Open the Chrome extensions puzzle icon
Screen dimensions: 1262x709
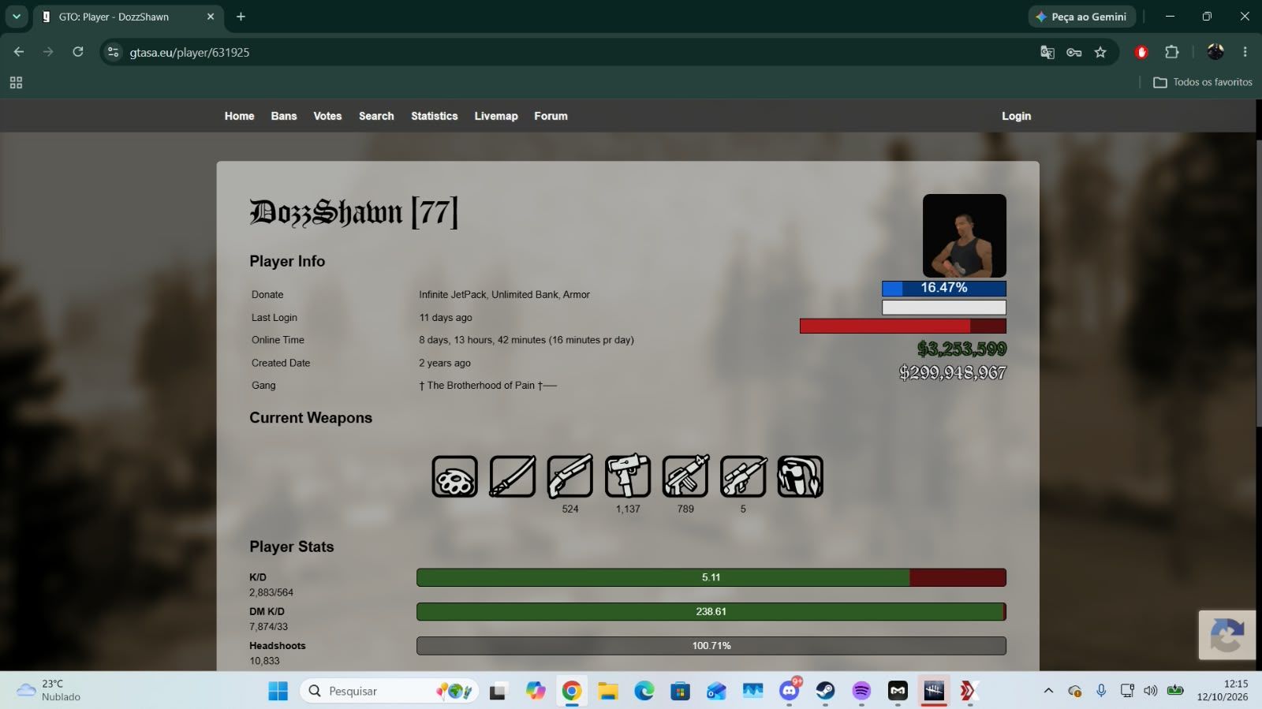click(1171, 52)
